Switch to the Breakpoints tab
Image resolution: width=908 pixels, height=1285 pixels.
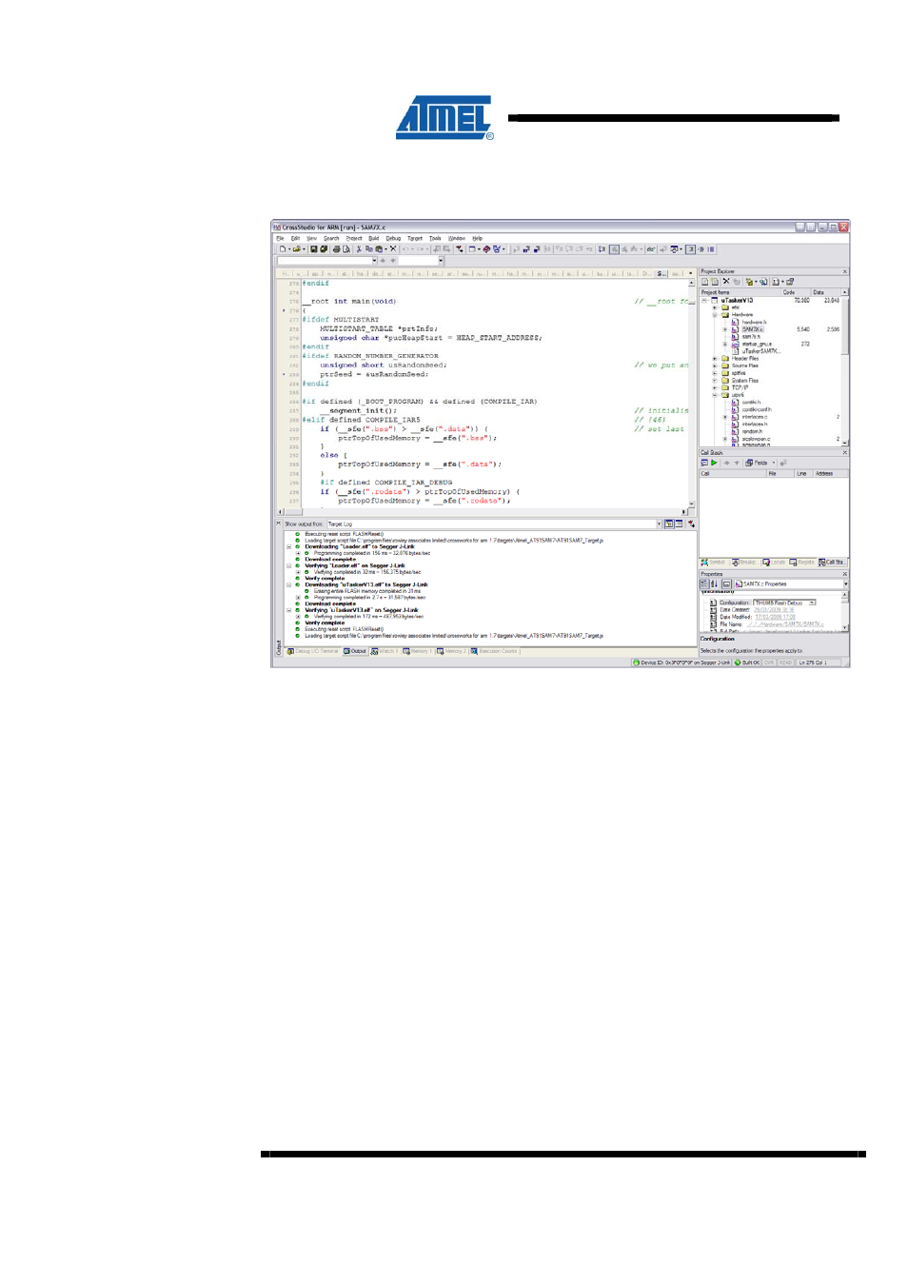pyautogui.click(x=744, y=563)
